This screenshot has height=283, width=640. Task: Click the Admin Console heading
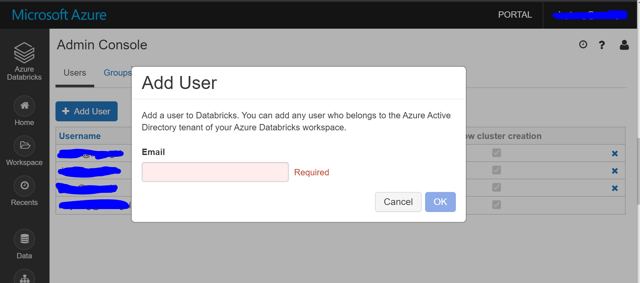(102, 45)
